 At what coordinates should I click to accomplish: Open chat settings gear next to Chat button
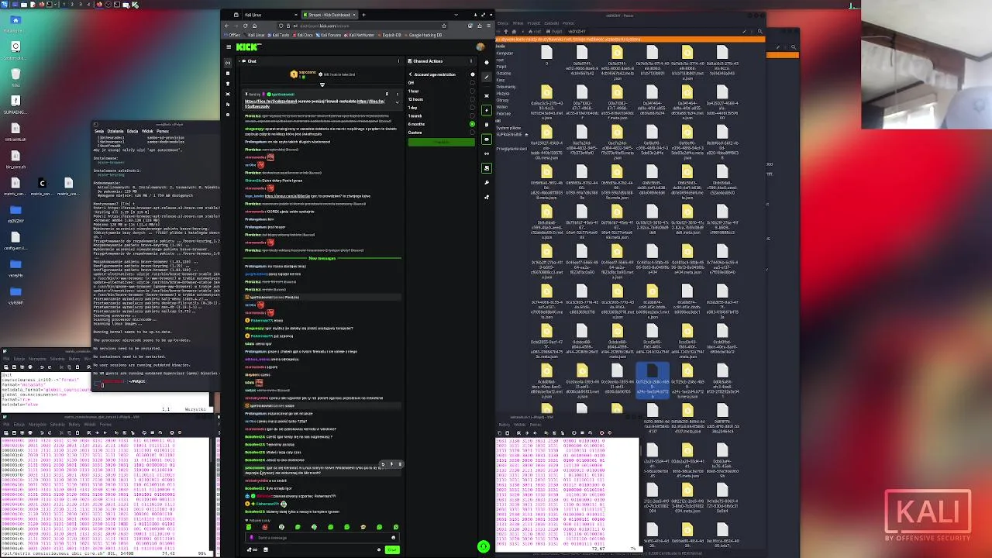point(379,549)
